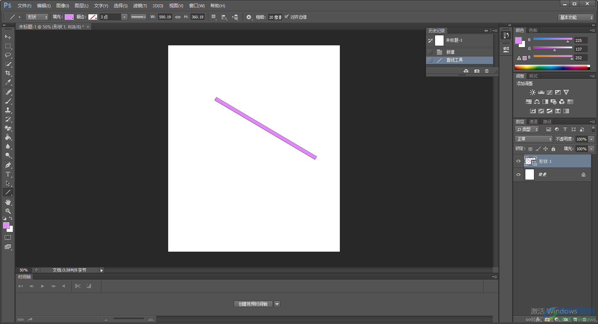The image size is (598, 324).
Task: Toggle history brush source for 直线工具 state
Action: (430, 60)
